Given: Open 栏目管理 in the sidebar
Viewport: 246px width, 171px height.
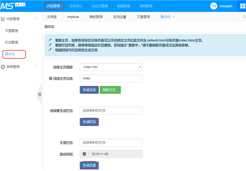Looking at the screenshot, I should click(12, 42).
